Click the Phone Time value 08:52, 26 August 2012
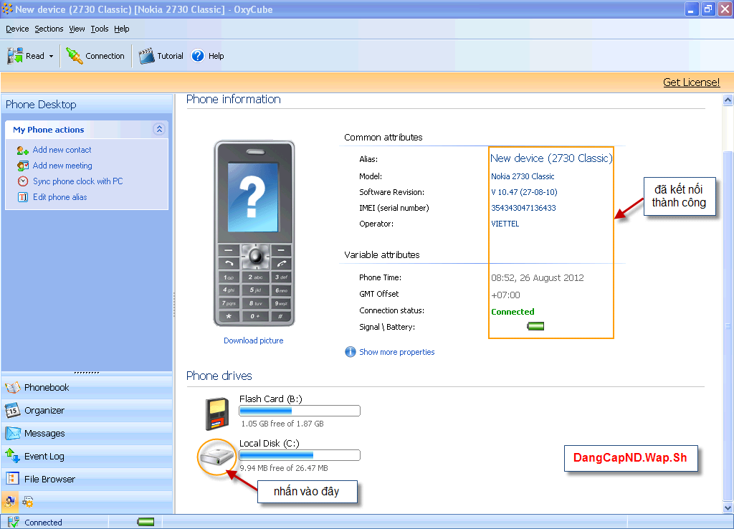The width and height of the screenshot is (734, 529). tap(538, 278)
